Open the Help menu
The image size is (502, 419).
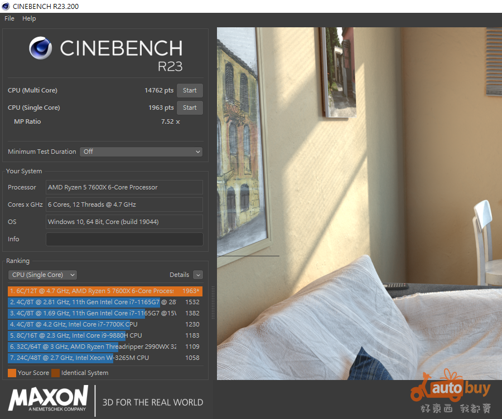pos(29,18)
